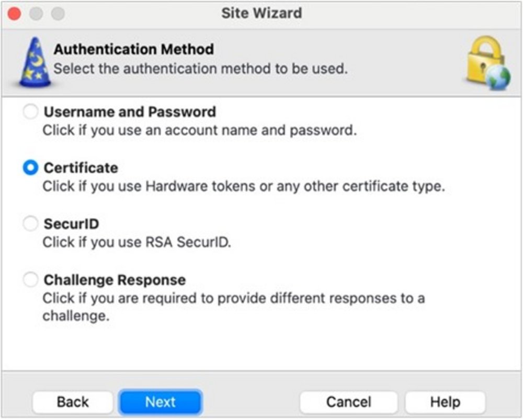The image size is (523, 419).
Task: Open Help for the wizard
Action: pyautogui.click(x=445, y=402)
